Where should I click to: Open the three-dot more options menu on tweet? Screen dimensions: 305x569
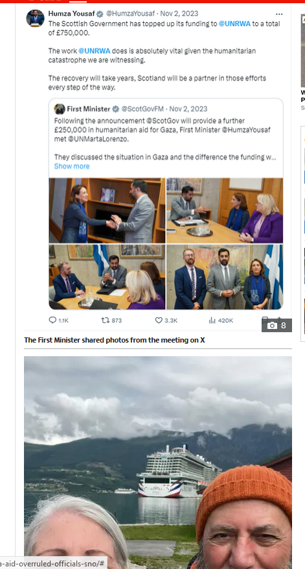coord(279,14)
